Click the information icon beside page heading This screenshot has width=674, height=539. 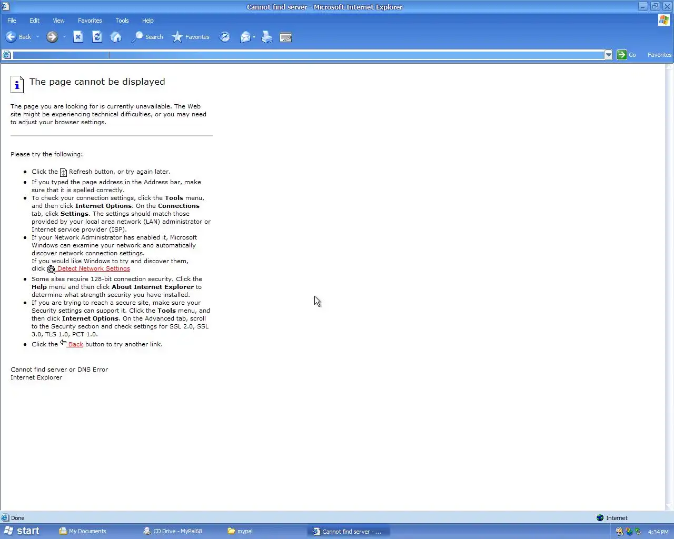(17, 84)
